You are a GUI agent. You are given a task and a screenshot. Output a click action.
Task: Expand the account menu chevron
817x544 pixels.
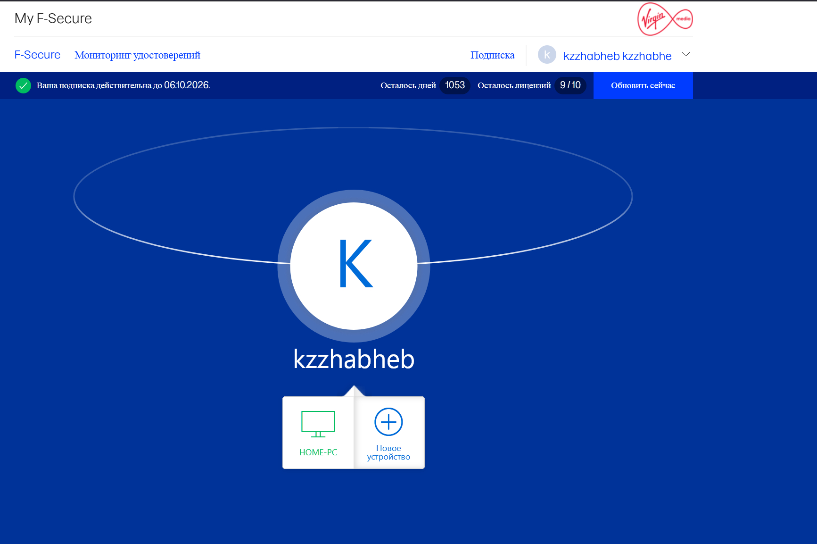[x=686, y=54]
